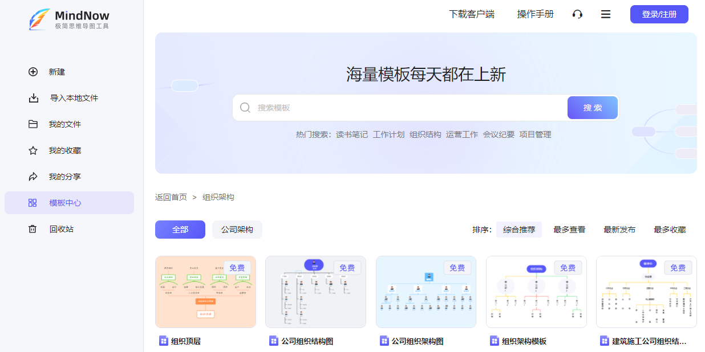Click the 搜索 search button
The width and height of the screenshot is (705, 352).
coord(592,107)
